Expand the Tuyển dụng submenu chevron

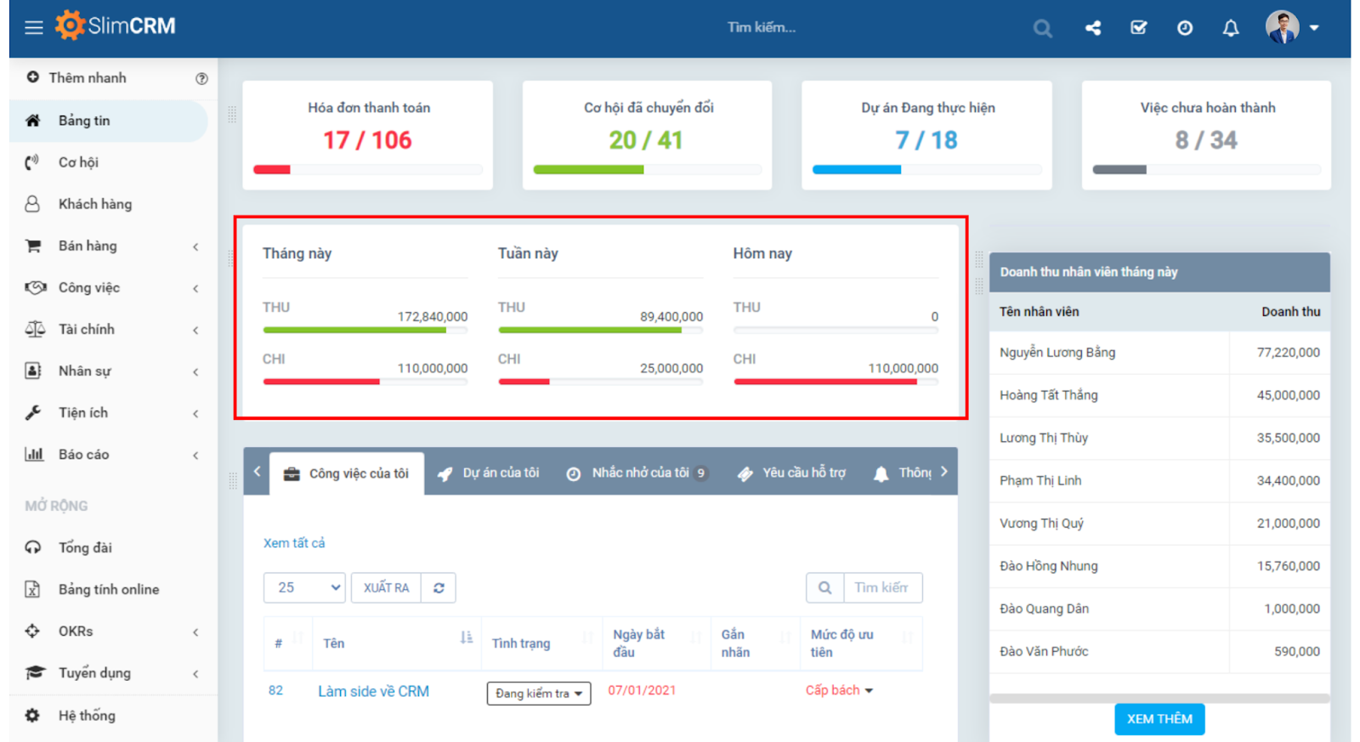point(195,673)
